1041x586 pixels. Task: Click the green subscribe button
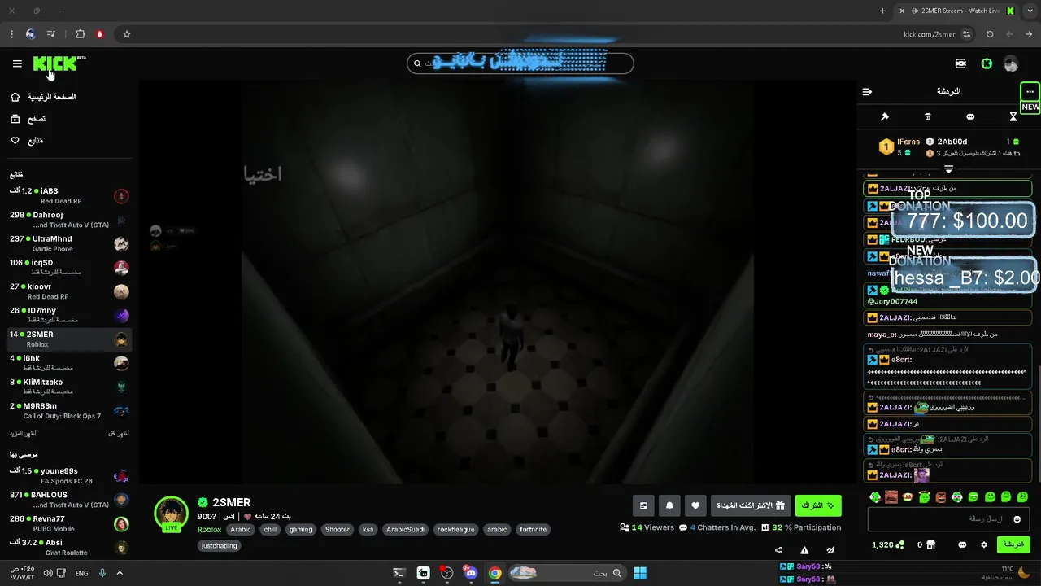[x=818, y=505]
